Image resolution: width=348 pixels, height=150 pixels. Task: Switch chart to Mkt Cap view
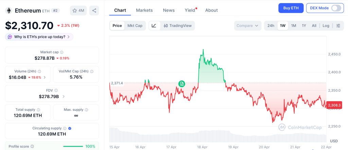pyautogui.click(x=135, y=26)
